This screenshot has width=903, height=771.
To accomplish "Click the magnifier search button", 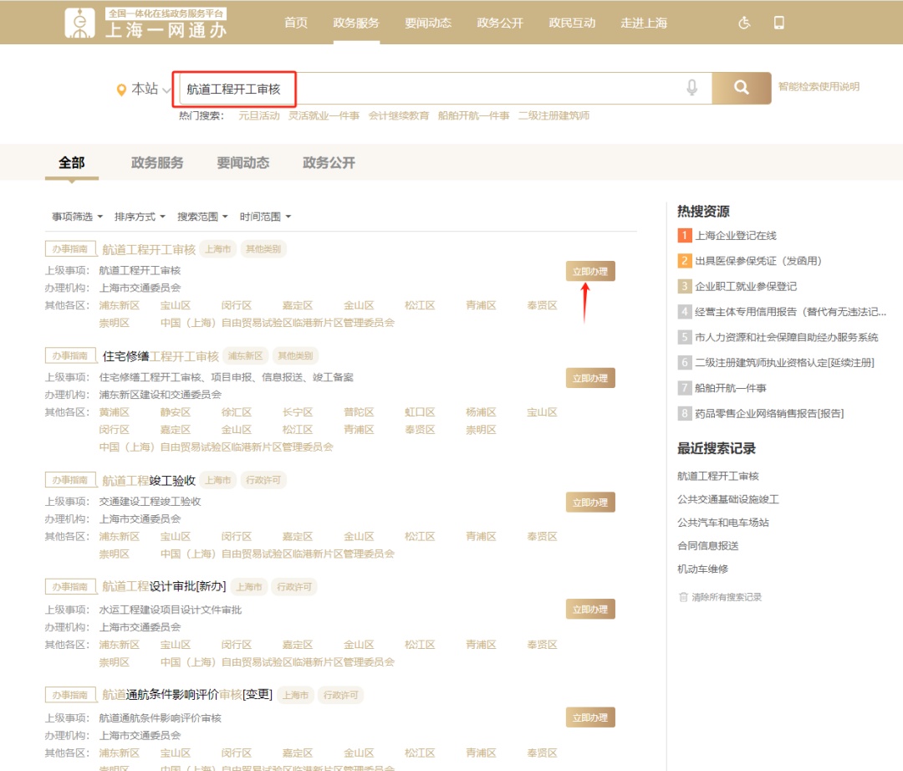I will point(741,88).
